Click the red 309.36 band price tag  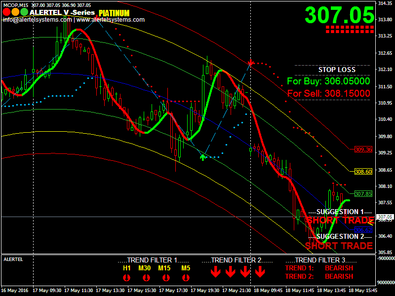pyautogui.click(x=363, y=149)
